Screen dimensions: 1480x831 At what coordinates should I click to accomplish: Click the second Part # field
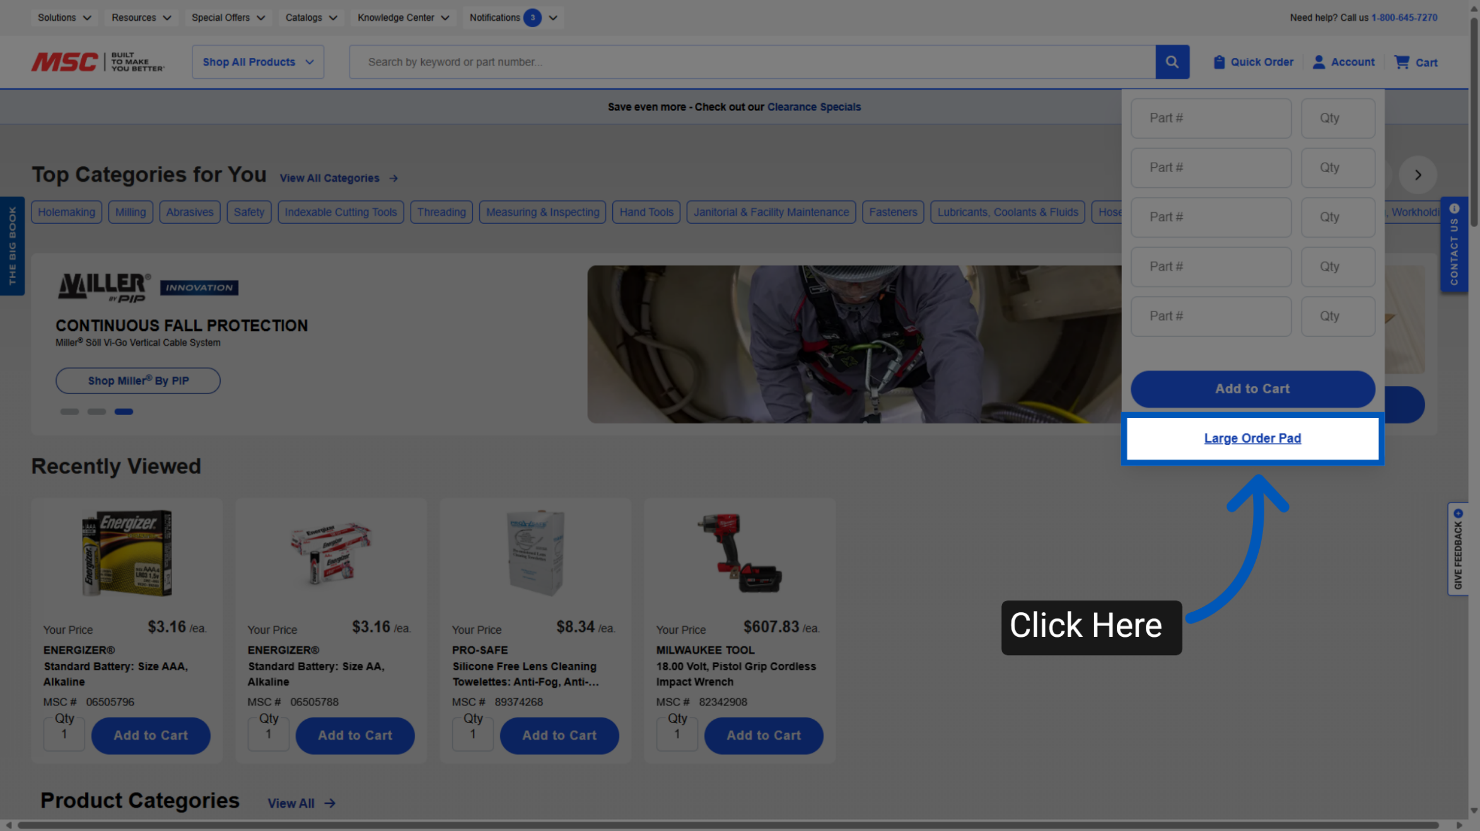point(1211,168)
